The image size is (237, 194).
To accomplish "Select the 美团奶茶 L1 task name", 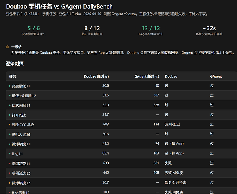I will pyautogui.click(x=21, y=163).
